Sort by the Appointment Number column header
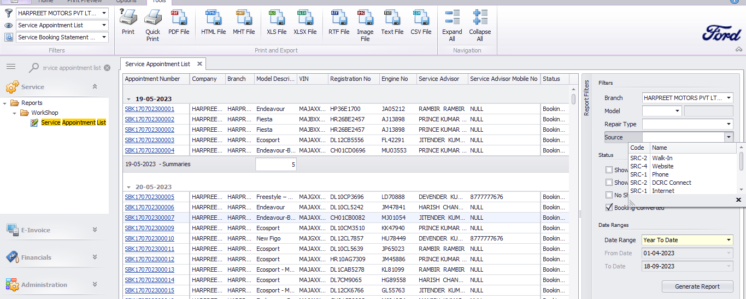The height and width of the screenshot is (299, 746). coord(156,79)
